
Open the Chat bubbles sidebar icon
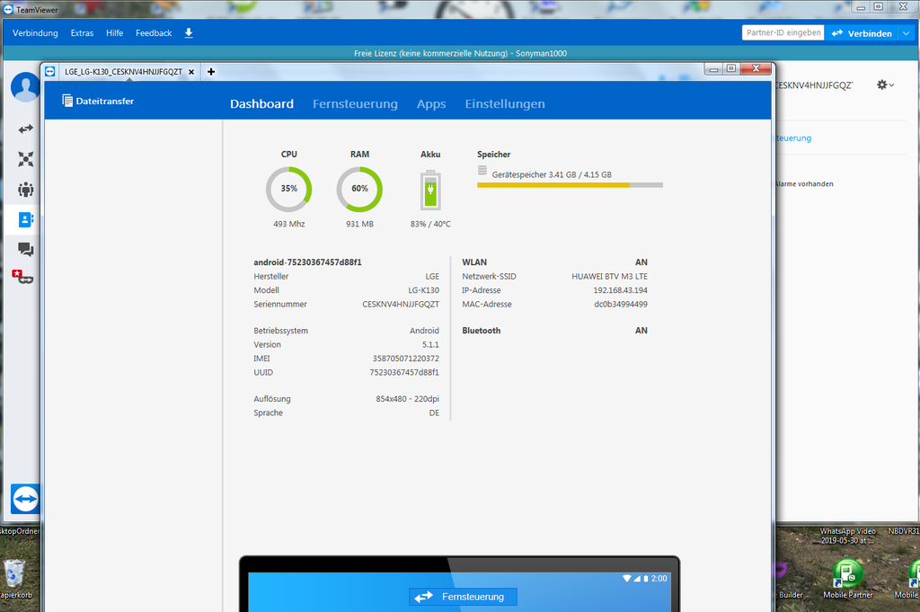(25, 249)
